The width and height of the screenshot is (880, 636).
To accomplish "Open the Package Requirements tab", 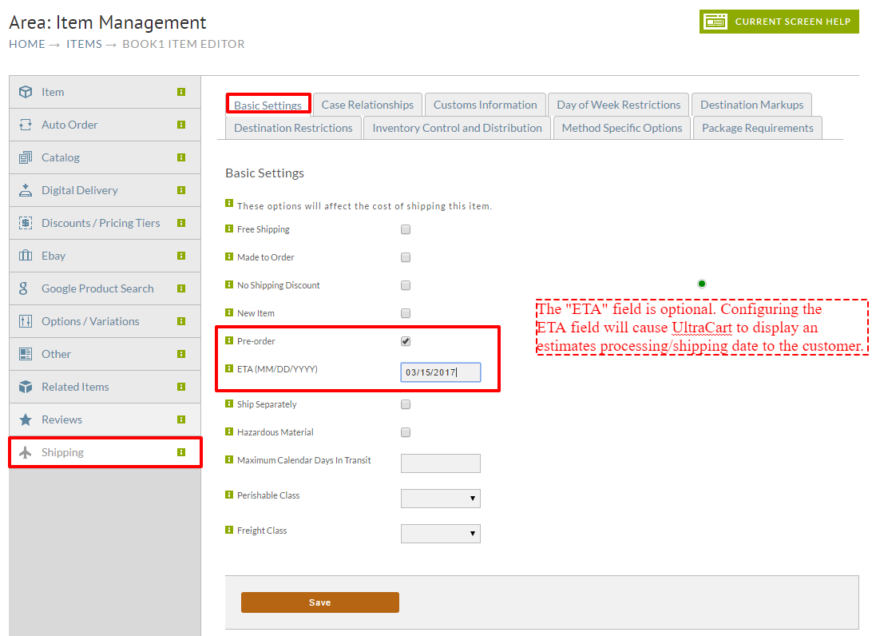I will [x=758, y=128].
